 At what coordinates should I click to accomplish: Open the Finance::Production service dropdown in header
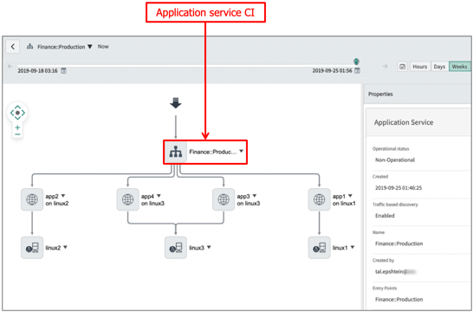pos(89,47)
